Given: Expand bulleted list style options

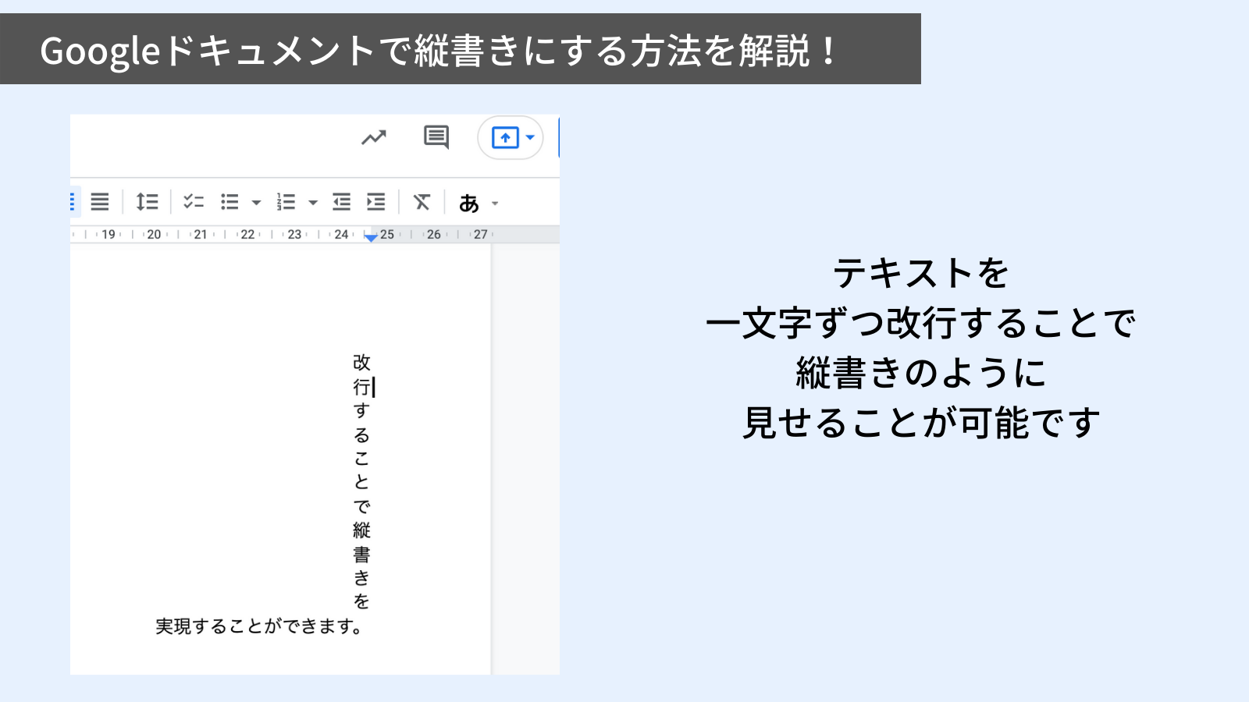Looking at the screenshot, I should pyautogui.click(x=256, y=203).
